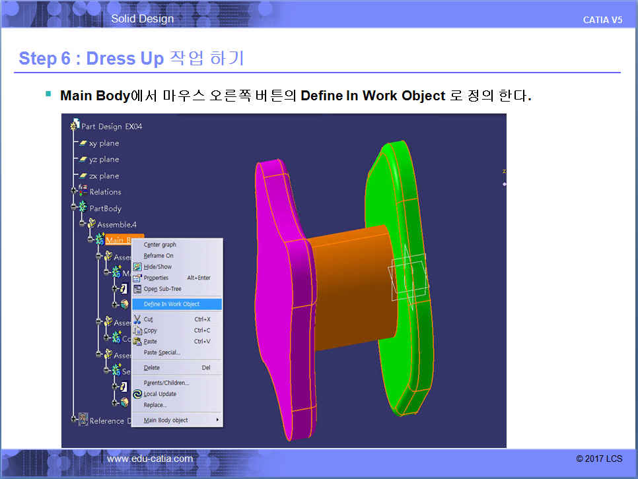
Task: Choose Define In Work Object
Action: tap(172, 304)
